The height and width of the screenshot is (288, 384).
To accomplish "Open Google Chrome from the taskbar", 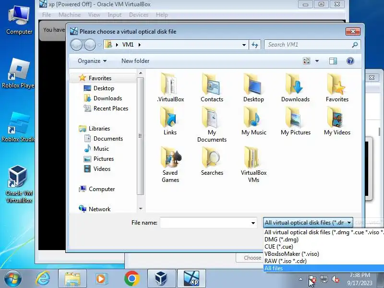I will coord(132,278).
